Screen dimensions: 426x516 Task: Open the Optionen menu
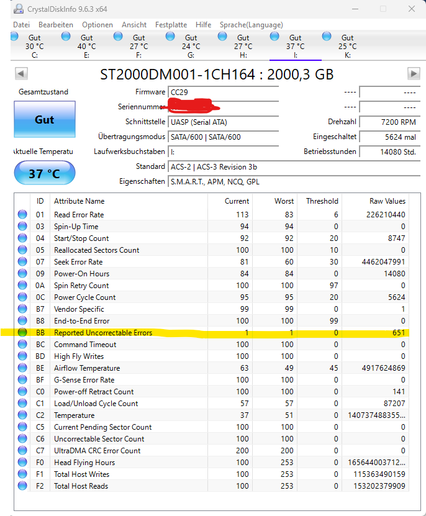coord(97,25)
